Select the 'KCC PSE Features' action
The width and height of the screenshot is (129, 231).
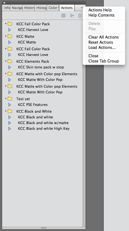pyautogui.click(x=33, y=105)
